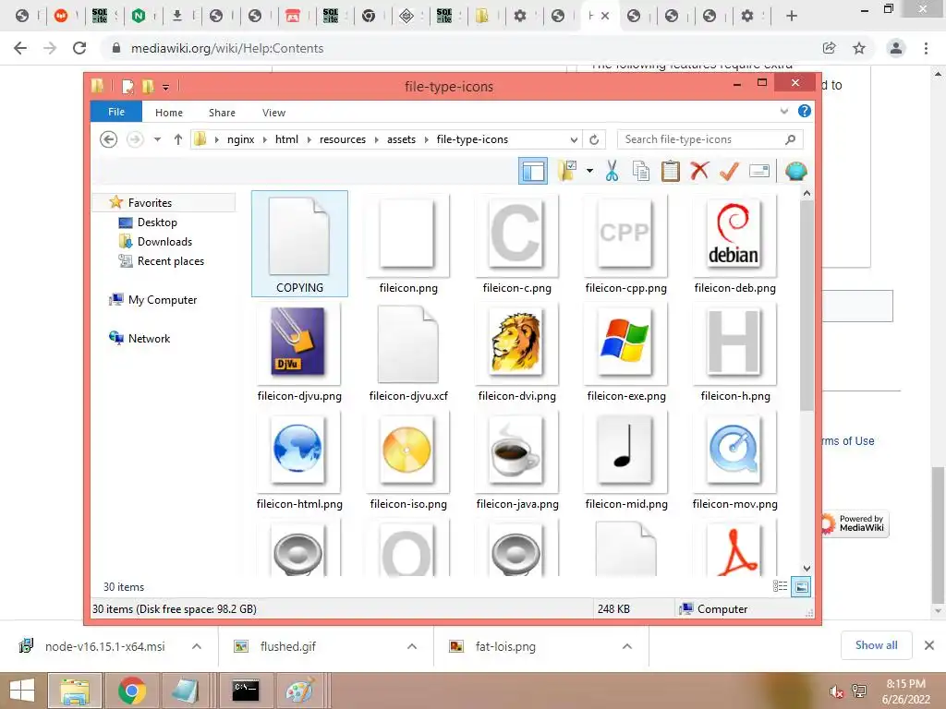Click the Refresh button beside address bar
The height and width of the screenshot is (709, 946).
[594, 140]
